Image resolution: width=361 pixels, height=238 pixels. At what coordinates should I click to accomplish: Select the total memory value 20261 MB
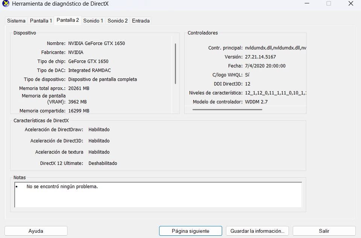(79, 88)
